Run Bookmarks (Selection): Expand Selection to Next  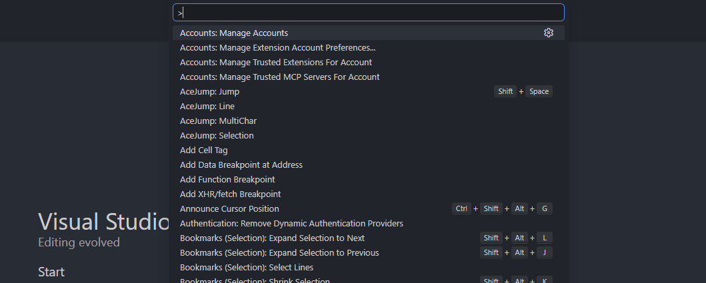click(x=368, y=238)
